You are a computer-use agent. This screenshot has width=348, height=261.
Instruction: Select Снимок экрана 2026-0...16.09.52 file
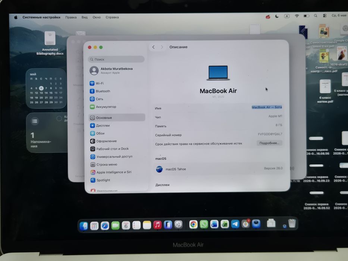(317, 200)
